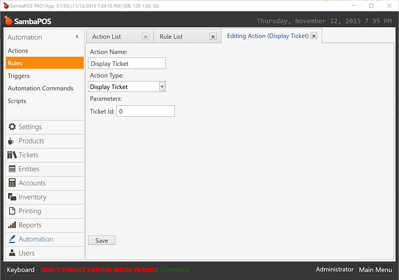399x280 pixels.
Task: Collapse the Automation sidebar panel arrow
Action: click(x=77, y=37)
